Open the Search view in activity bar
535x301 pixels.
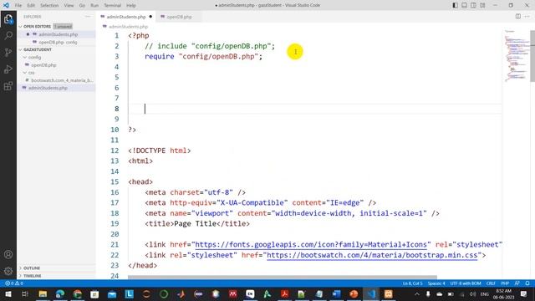pos(8,35)
